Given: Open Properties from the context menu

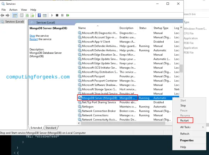Looking at the screenshot, I should [x=186, y=140].
